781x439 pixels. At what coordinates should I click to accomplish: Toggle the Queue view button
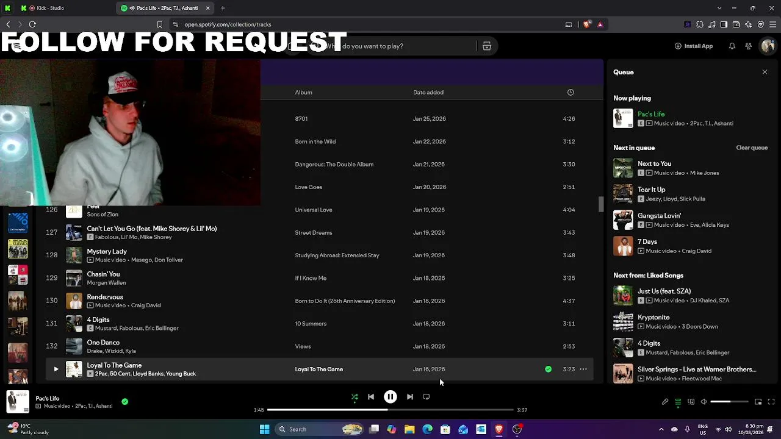click(x=678, y=402)
